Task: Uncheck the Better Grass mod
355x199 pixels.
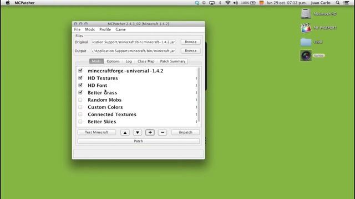Action: tap(80, 92)
